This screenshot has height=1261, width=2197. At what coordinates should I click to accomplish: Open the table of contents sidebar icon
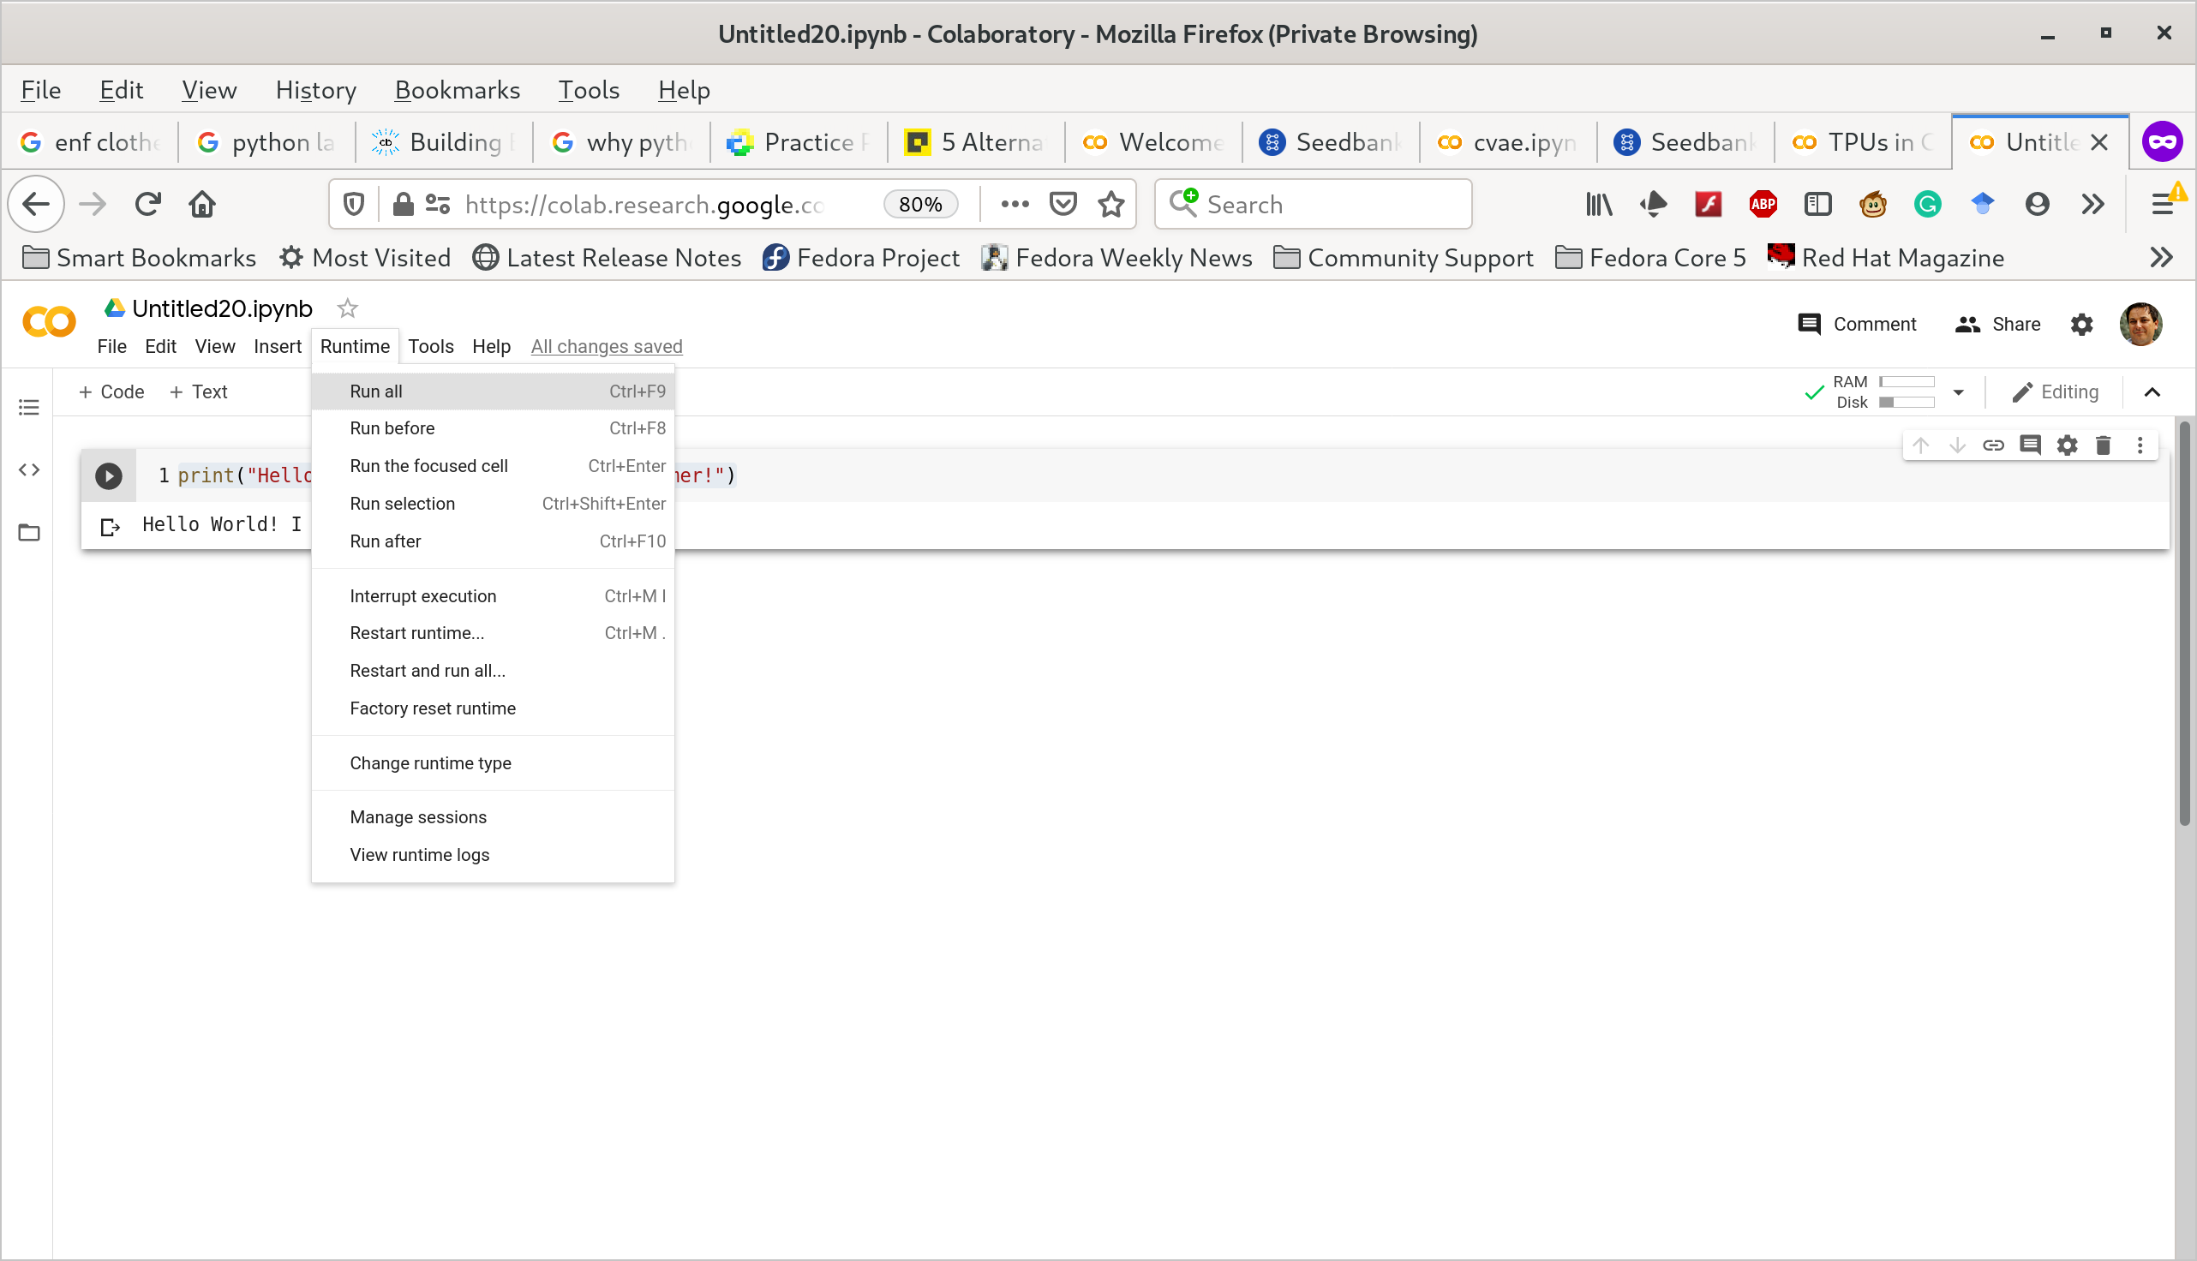[28, 407]
